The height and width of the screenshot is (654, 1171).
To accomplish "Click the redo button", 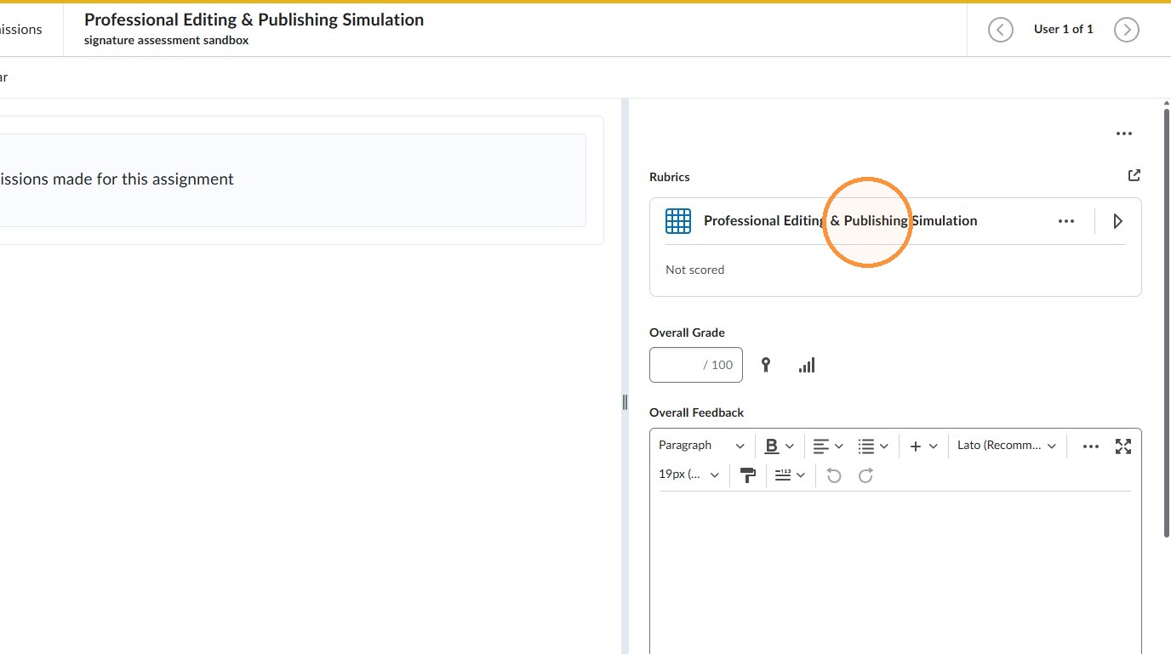I will (x=865, y=475).
